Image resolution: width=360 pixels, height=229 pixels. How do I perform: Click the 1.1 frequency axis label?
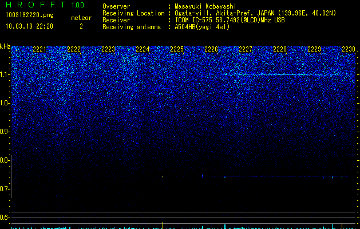point(5,74)
